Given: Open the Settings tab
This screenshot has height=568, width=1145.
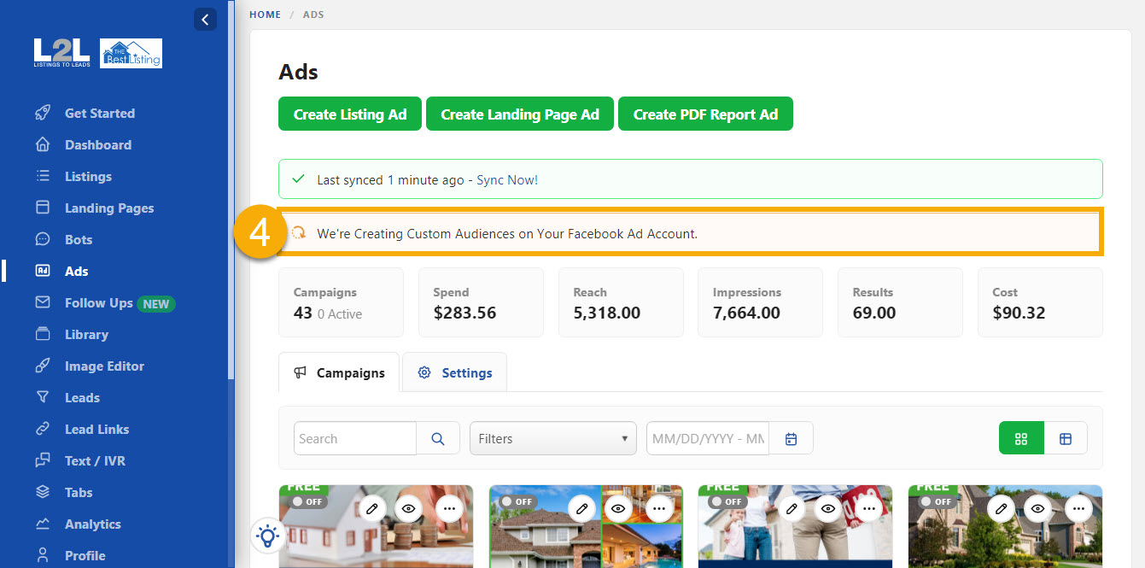Looking at the screenshot, I should pos(455,372).
